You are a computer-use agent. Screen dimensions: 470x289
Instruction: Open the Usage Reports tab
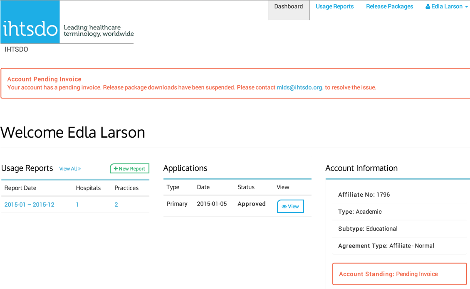[x=334, y=7]
